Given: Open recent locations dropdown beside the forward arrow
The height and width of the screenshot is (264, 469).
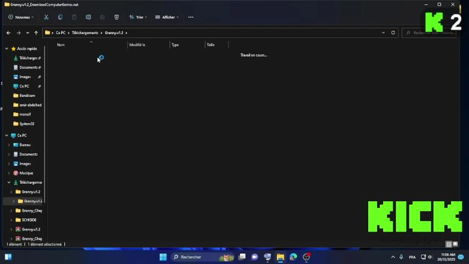Looking at the screenshot, I should [28, 33].
